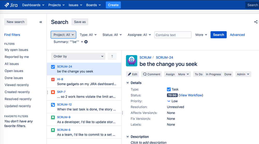
Task: Click the Jira logo
Action: tap(11, 5)
